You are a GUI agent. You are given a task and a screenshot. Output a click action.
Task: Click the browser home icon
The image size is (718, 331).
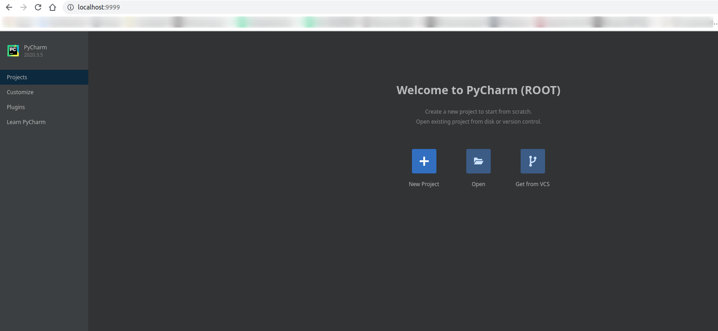click(x=53, y=7)
